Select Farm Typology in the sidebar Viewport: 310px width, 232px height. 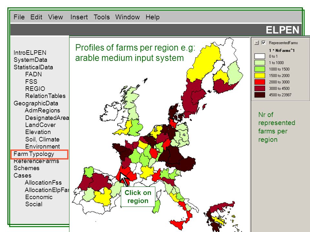tap(34, 154)
